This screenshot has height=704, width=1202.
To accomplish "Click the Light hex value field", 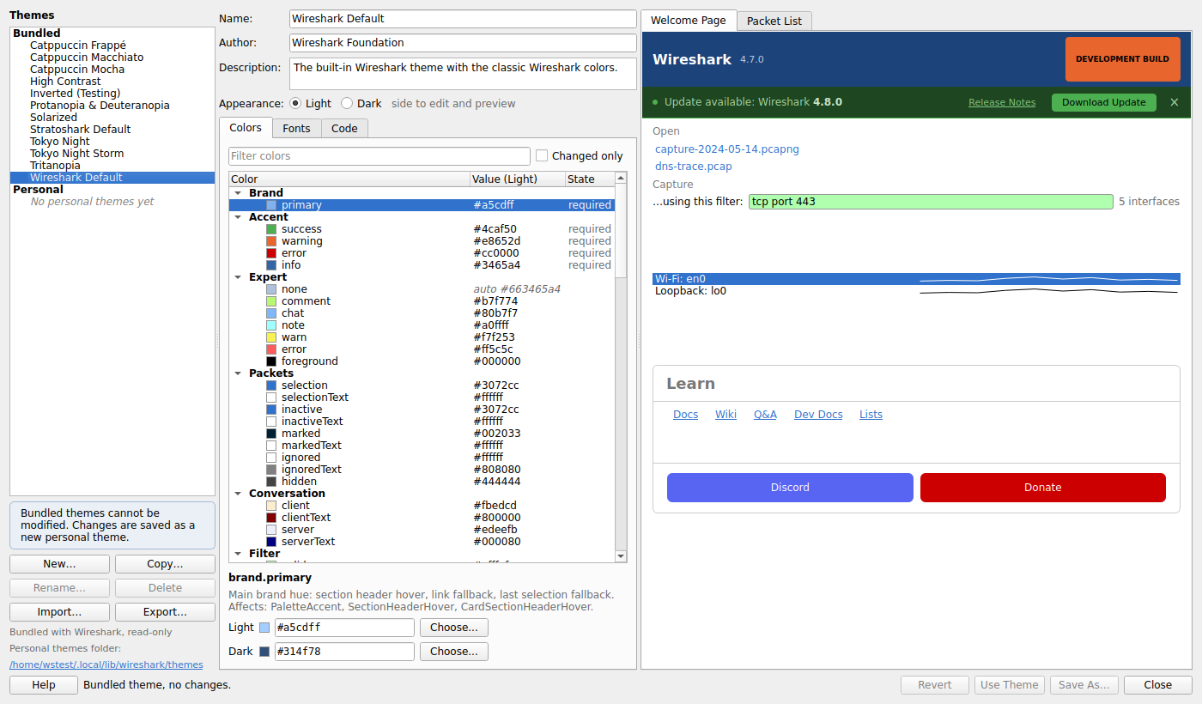I will click(x=344, y=628).
